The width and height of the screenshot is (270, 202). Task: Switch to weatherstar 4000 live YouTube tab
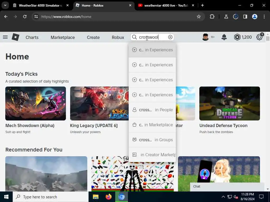tap(166, 5)
